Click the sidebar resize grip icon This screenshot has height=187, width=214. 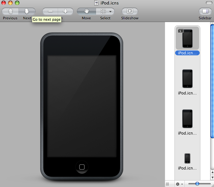point(167,184)
